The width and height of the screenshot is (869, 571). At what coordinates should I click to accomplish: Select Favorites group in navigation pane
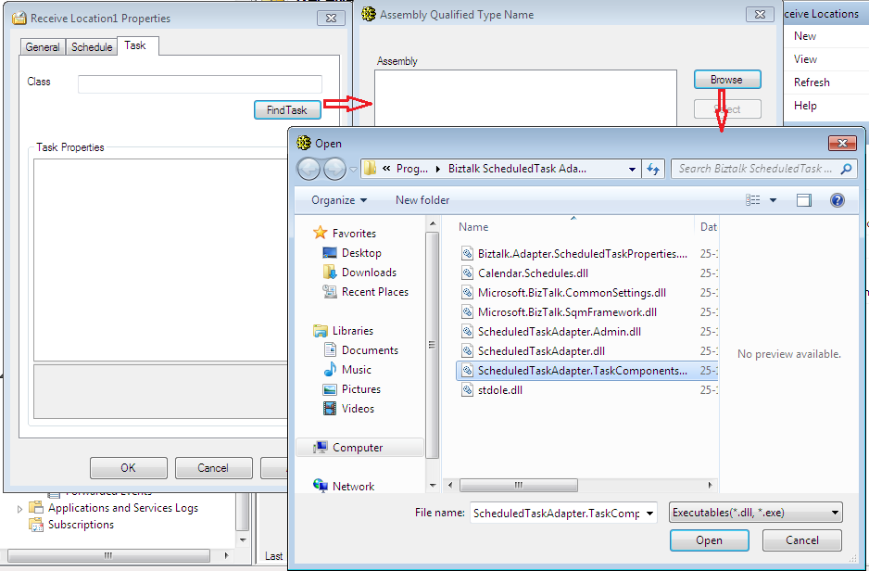344,234
